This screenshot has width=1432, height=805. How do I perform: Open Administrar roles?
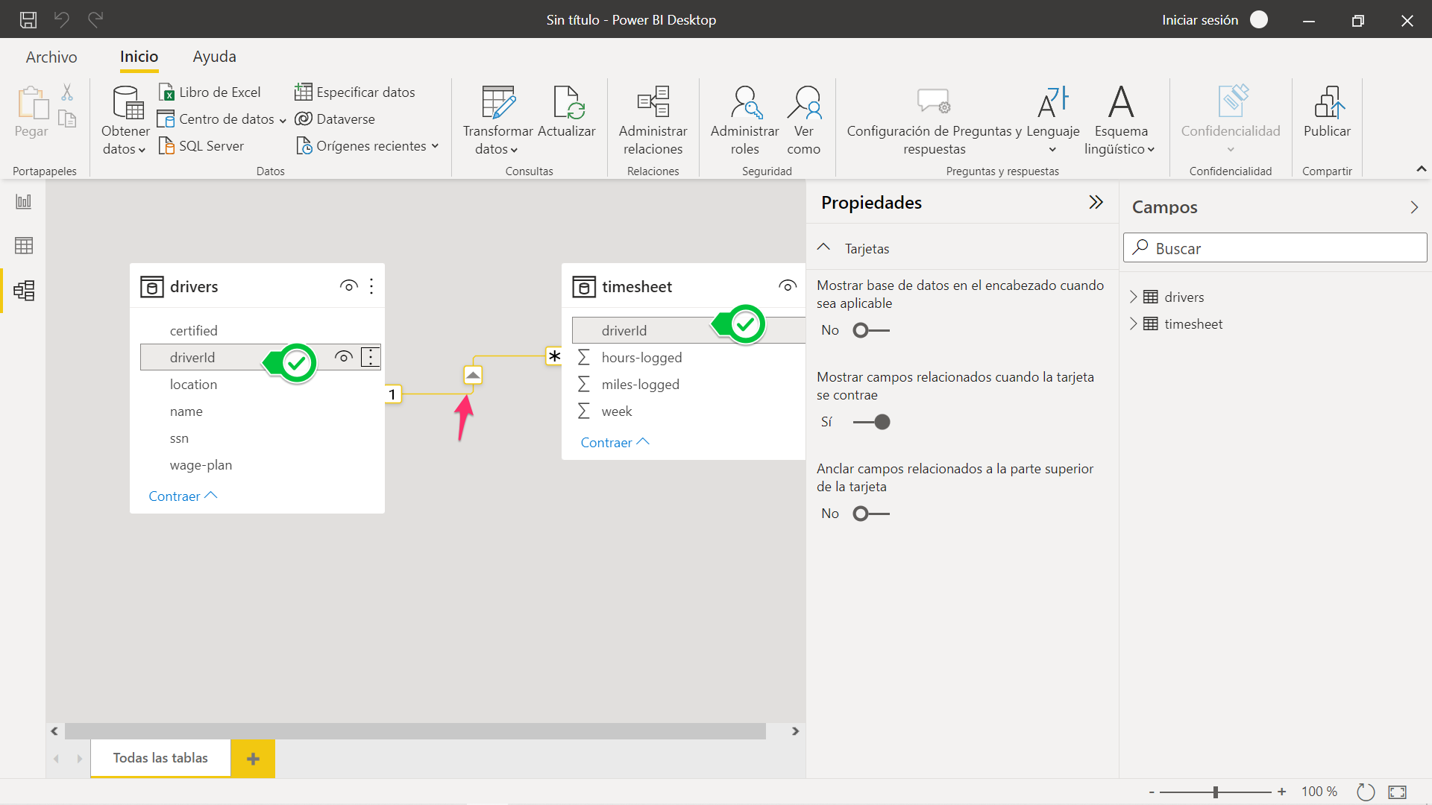click(744, 121)
